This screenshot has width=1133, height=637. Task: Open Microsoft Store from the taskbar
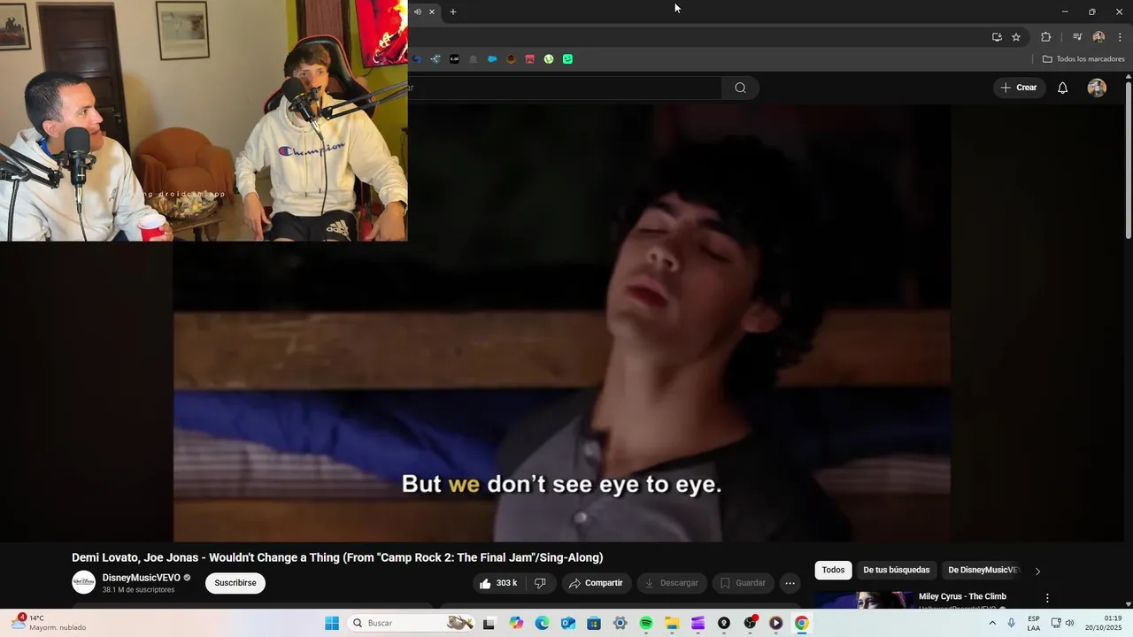pyautogui.click(x=594, y=623)
